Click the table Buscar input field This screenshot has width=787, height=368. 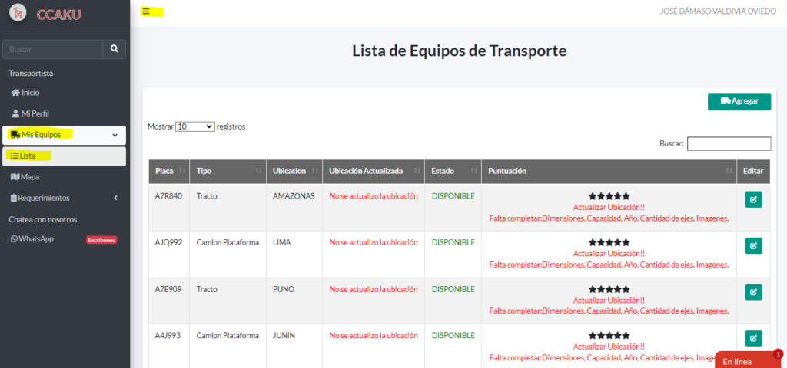(x=728, y=143)
